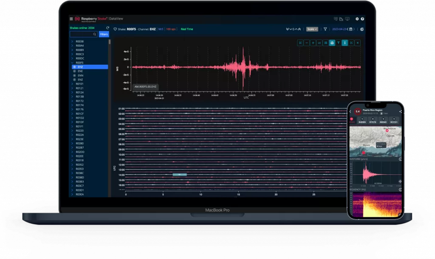This screenshot has height=259, width=435.
Task: Collapse the R00F5 station node
Action: 72,63
